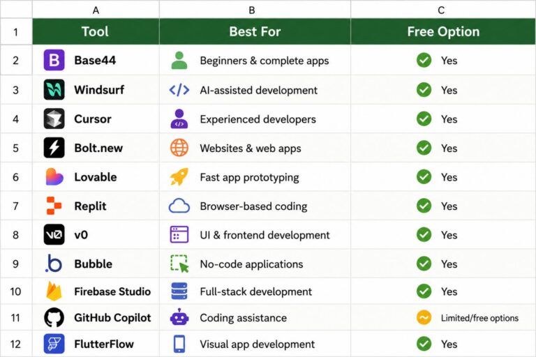
Task: Select column A header
Action: [x=96, y=10]
